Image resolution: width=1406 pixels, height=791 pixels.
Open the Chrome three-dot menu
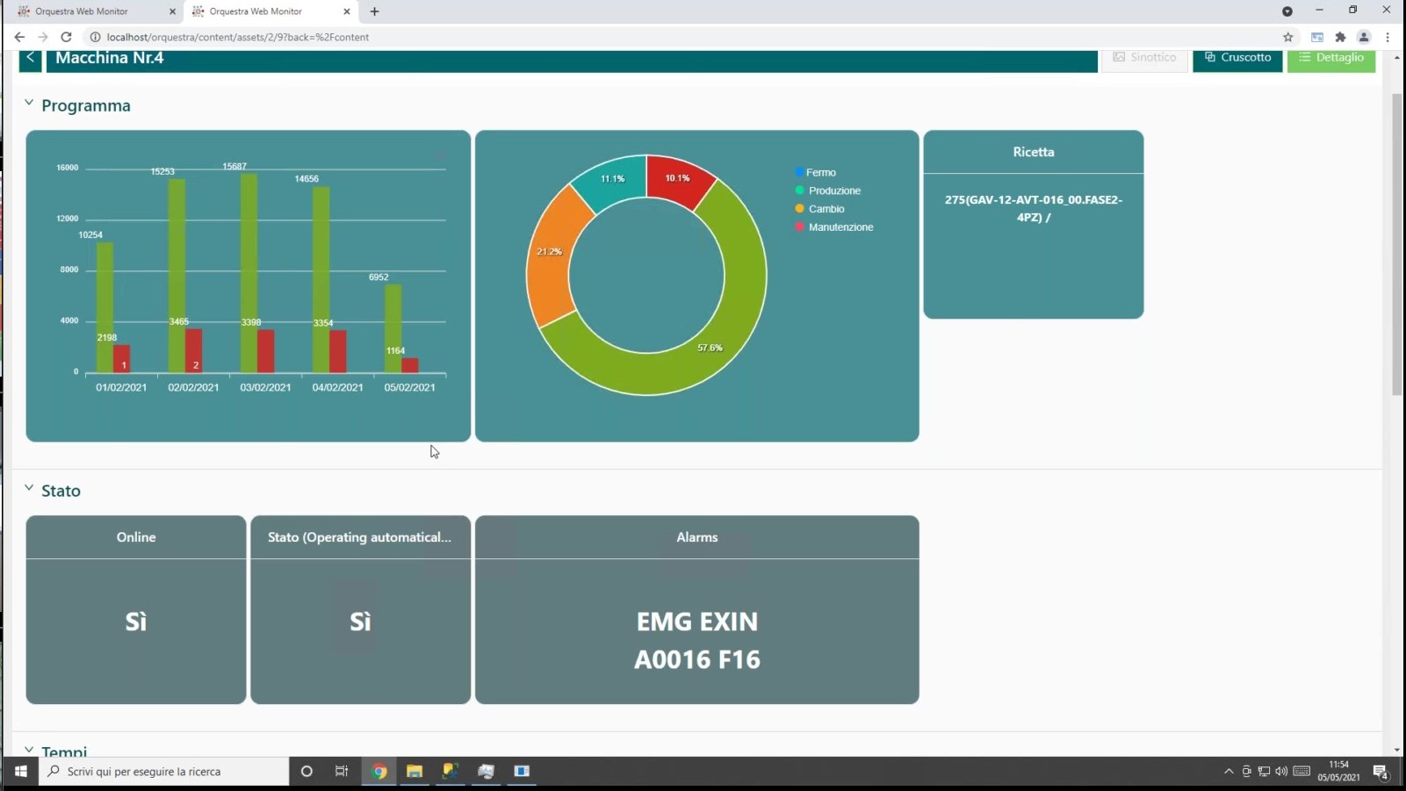click(1388, 37)
